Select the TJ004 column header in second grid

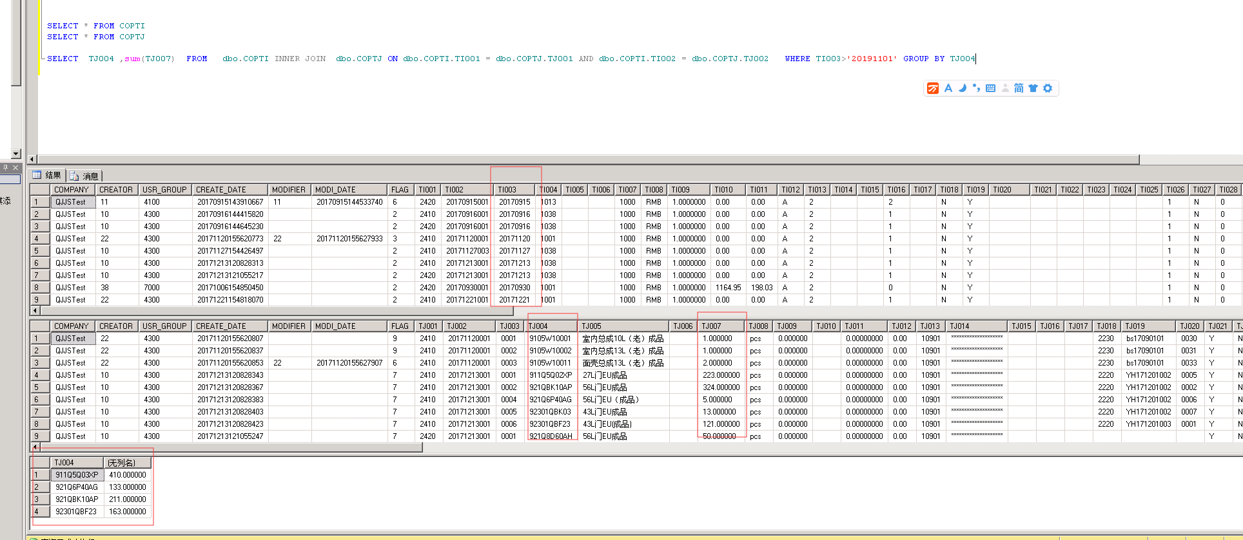[552, 326]
